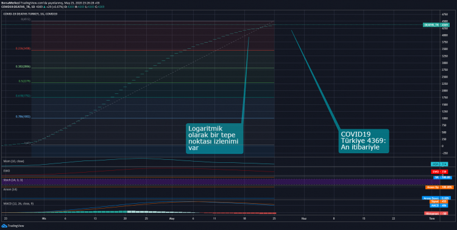Image resolution: width=457 pixels, height=230 pixels.
Task: Click the red 0.236 Fibonacci level label
Action: [x=23, y=48]
